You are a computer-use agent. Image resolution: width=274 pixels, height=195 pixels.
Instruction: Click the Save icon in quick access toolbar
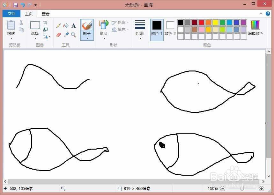16,5
